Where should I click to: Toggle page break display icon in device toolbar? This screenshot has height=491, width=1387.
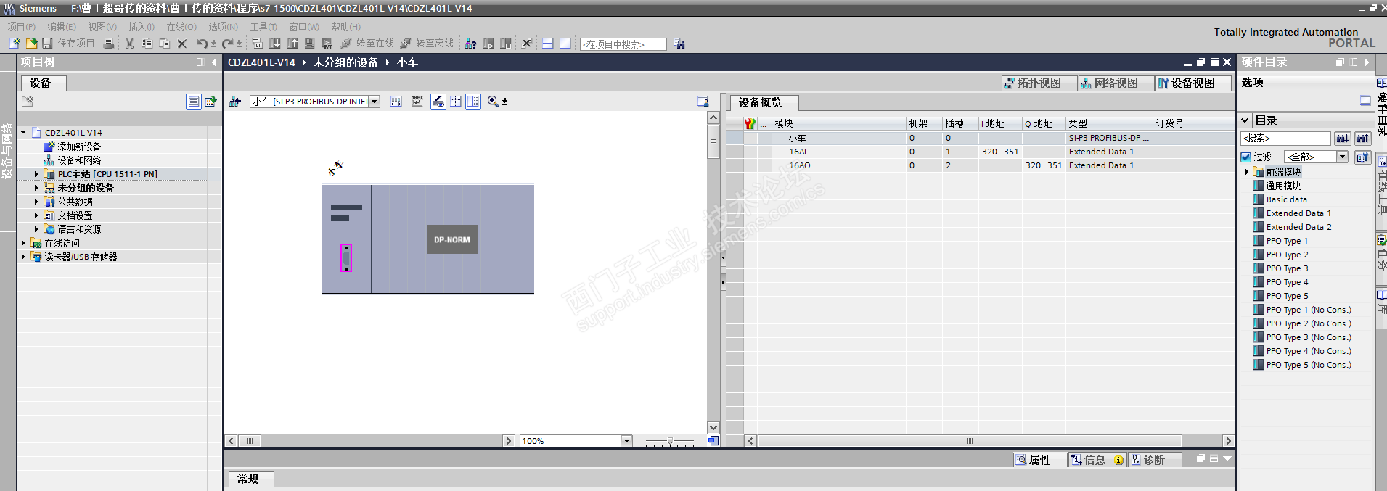[456, 102]
